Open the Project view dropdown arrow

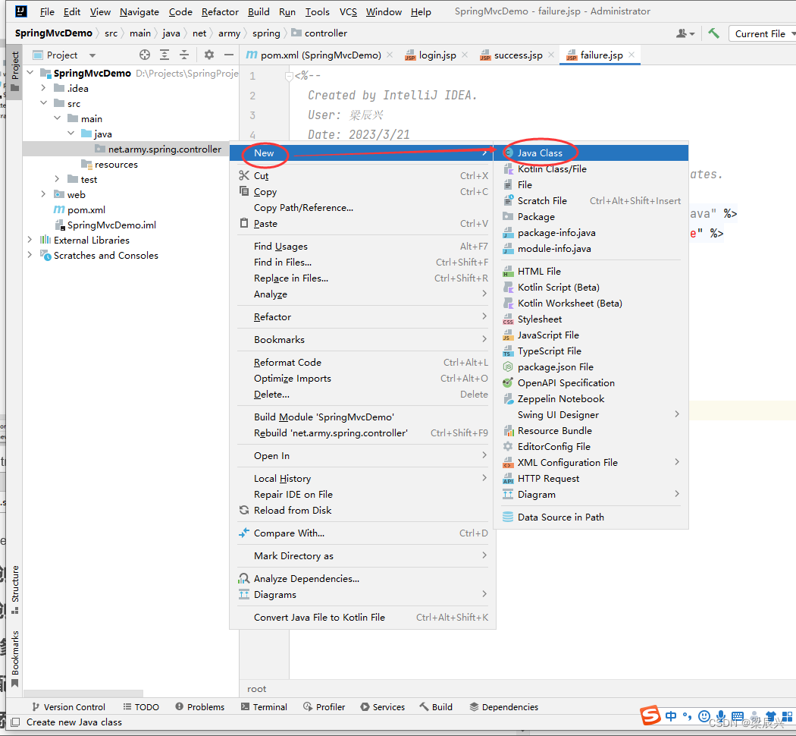point(92,55)
